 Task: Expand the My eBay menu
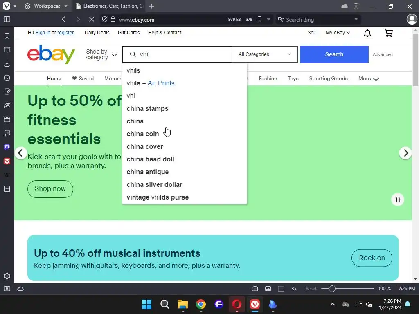click(x=338, y=33)
